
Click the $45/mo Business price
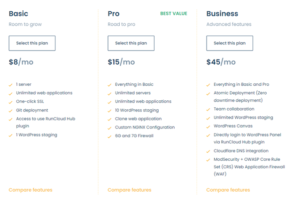click(221, 62)
